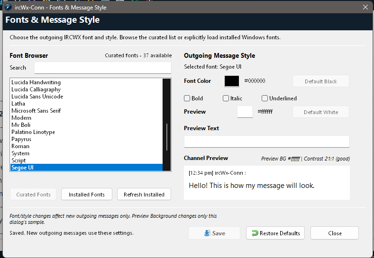Select Modern font entry

point(86,118)
